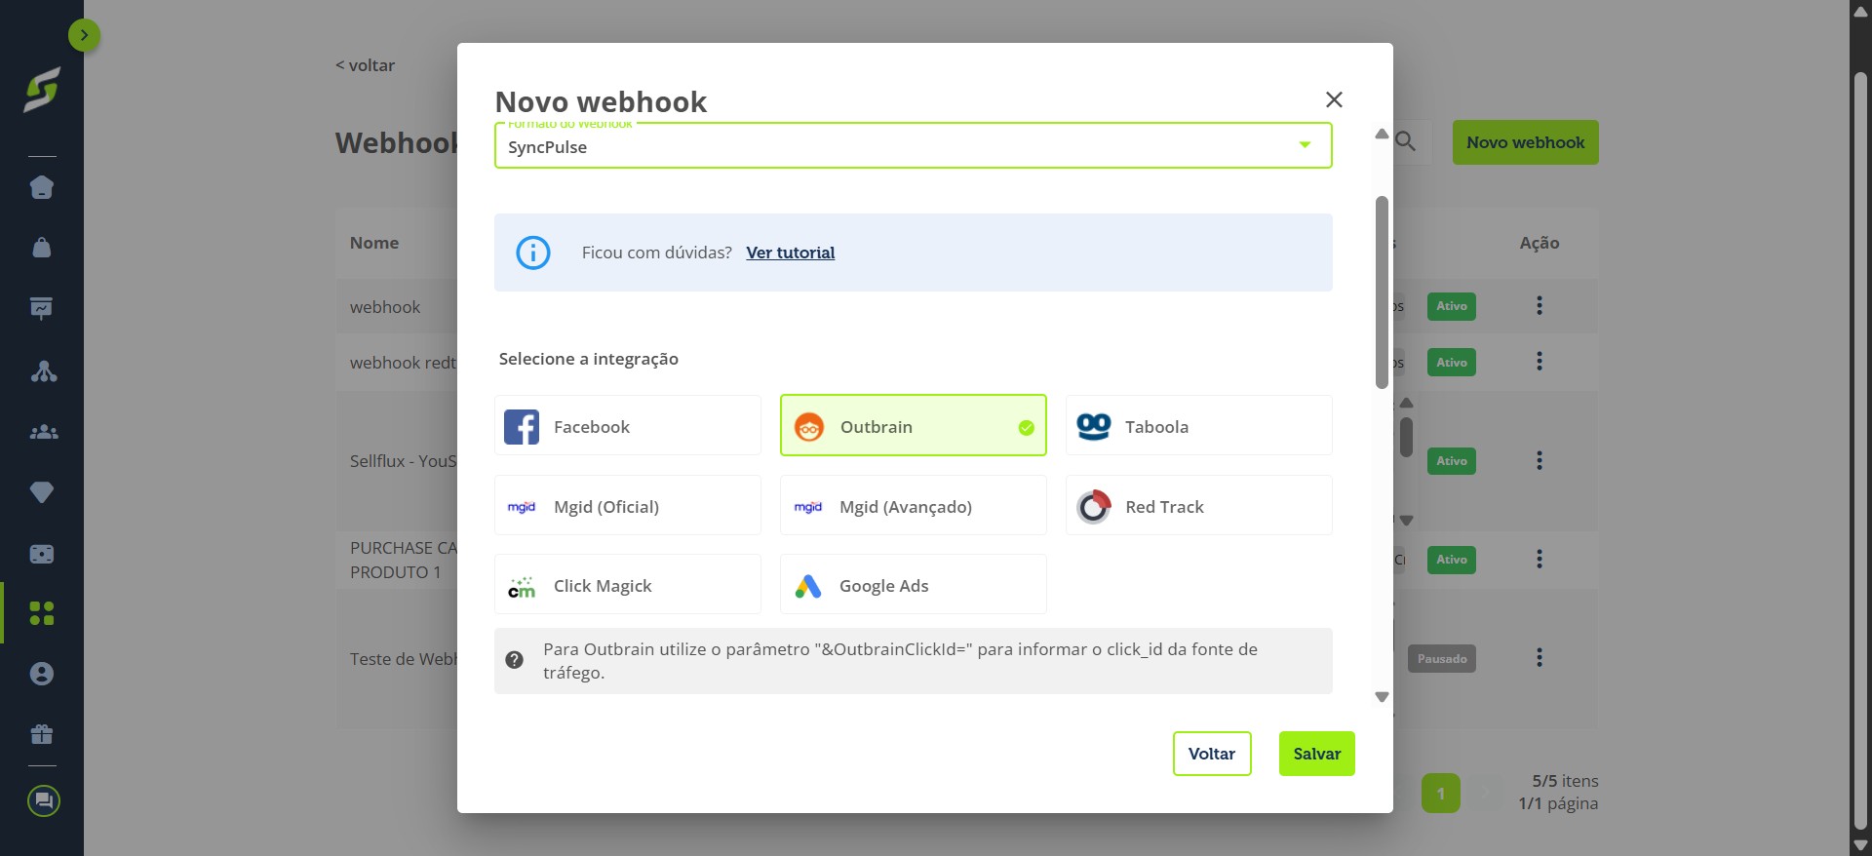Click the browser page scrollbar down arrow
The width and height of the screenshot is (1872, 856).
[1860, 845]
